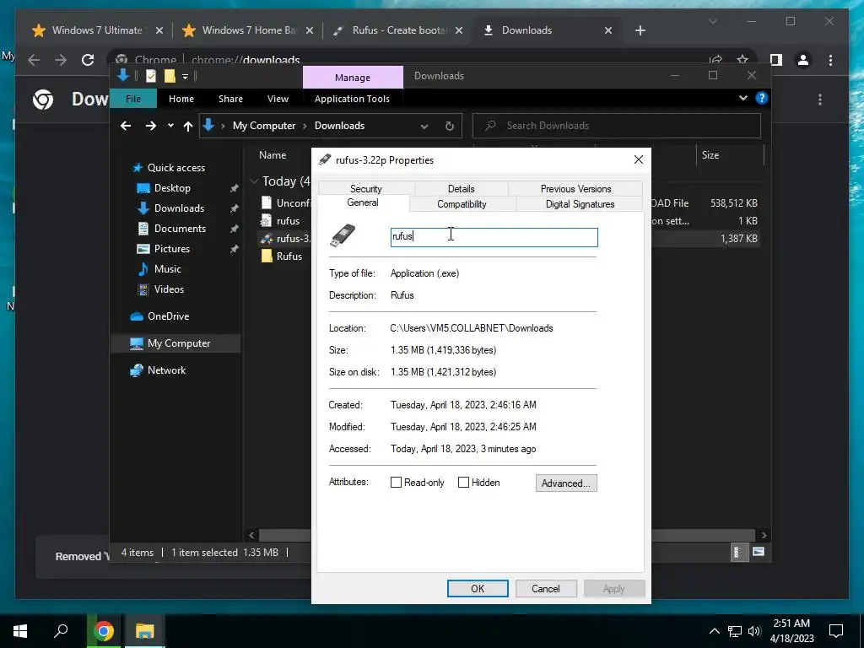Select the Rufus folder in file list
The height and width of the screenshot is (648, 864).
289,256
